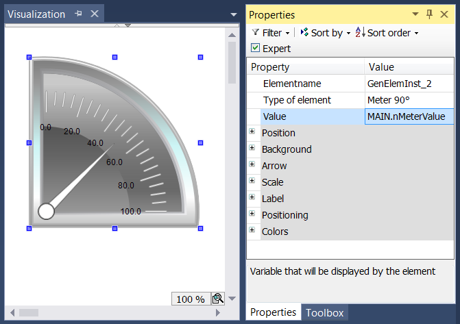Select the Position group label

[278, 133]
